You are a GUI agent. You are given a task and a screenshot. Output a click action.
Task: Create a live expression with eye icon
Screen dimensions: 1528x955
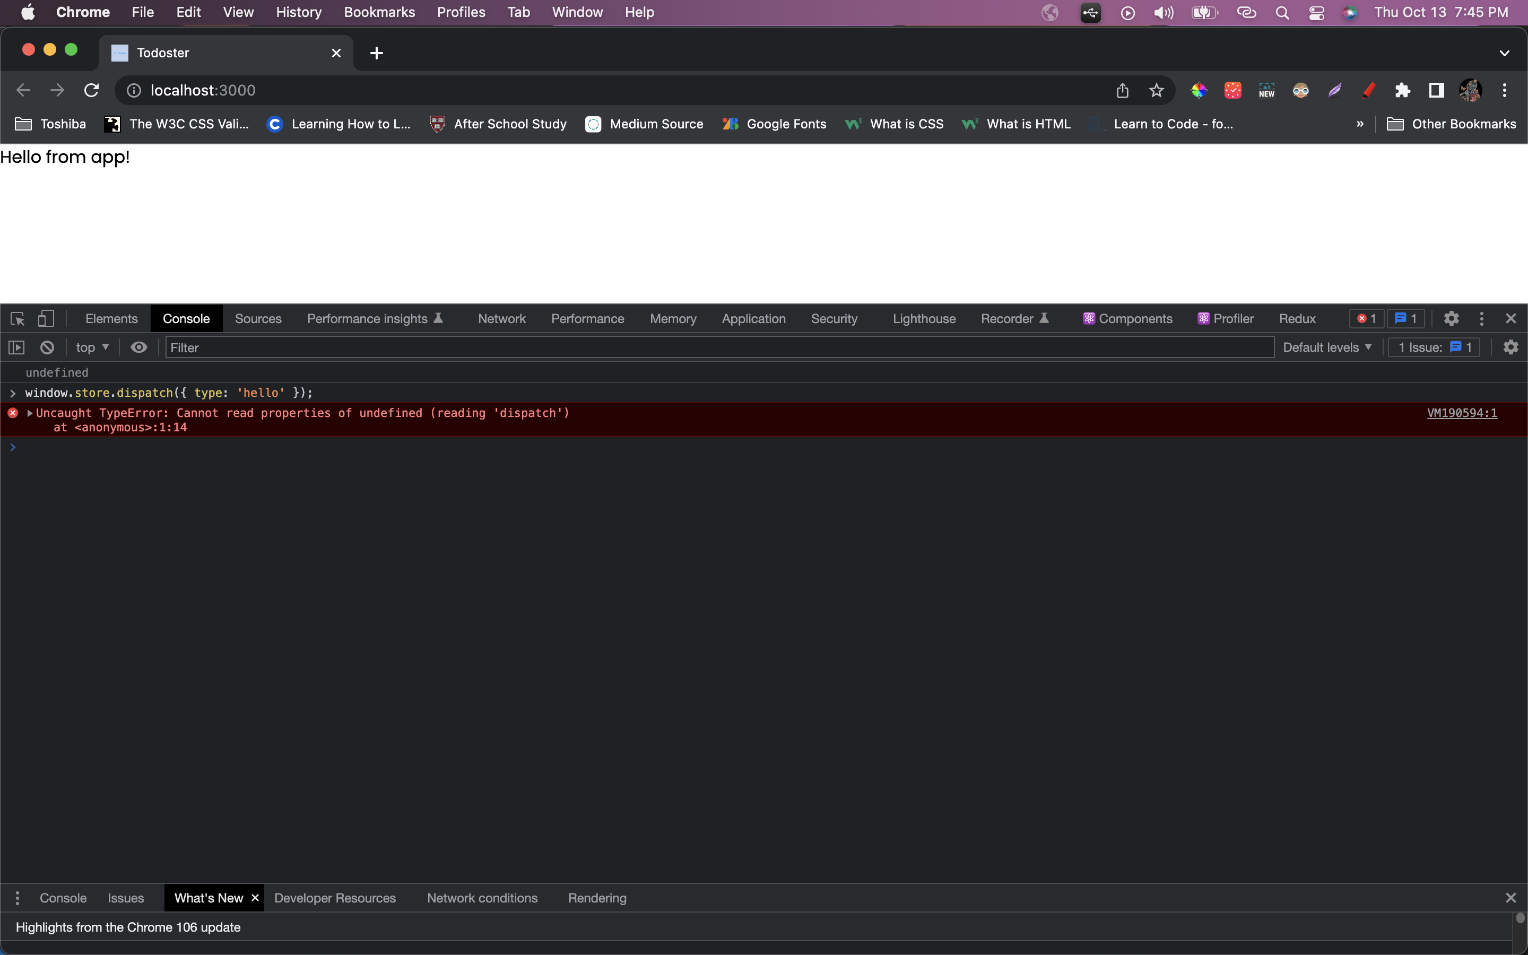point(139,348)
